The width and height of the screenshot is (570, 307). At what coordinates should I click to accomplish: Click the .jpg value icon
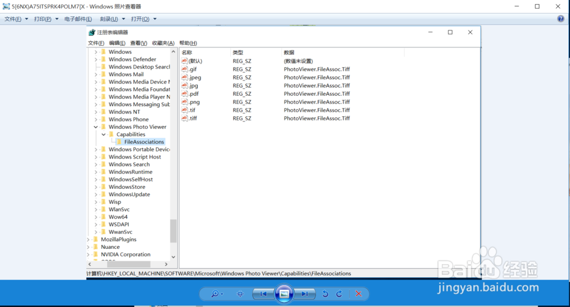(185, 86)
